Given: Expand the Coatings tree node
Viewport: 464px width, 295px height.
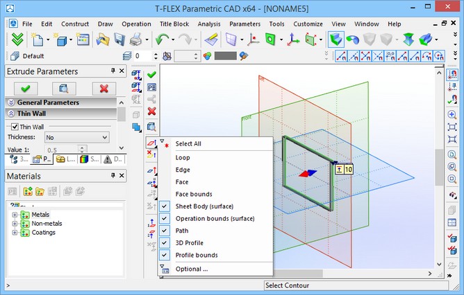Looking at the screenshot, I should (x=15, y=233).
